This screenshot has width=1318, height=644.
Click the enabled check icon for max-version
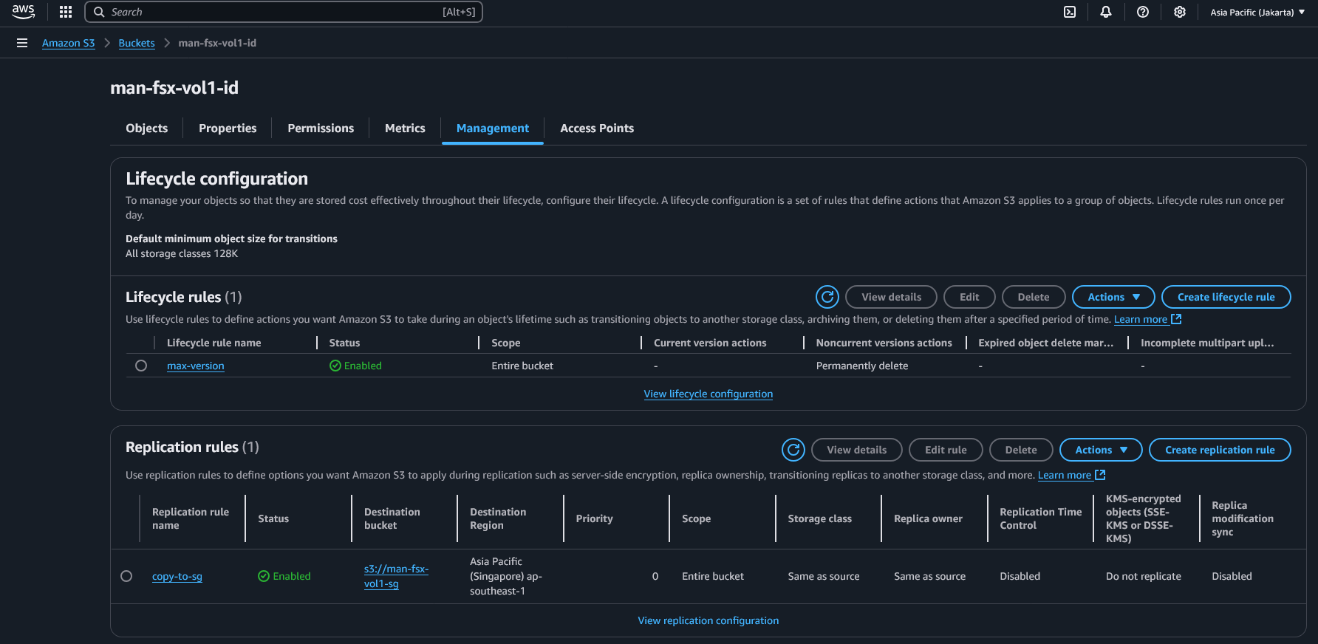click(x=335, y=366)
